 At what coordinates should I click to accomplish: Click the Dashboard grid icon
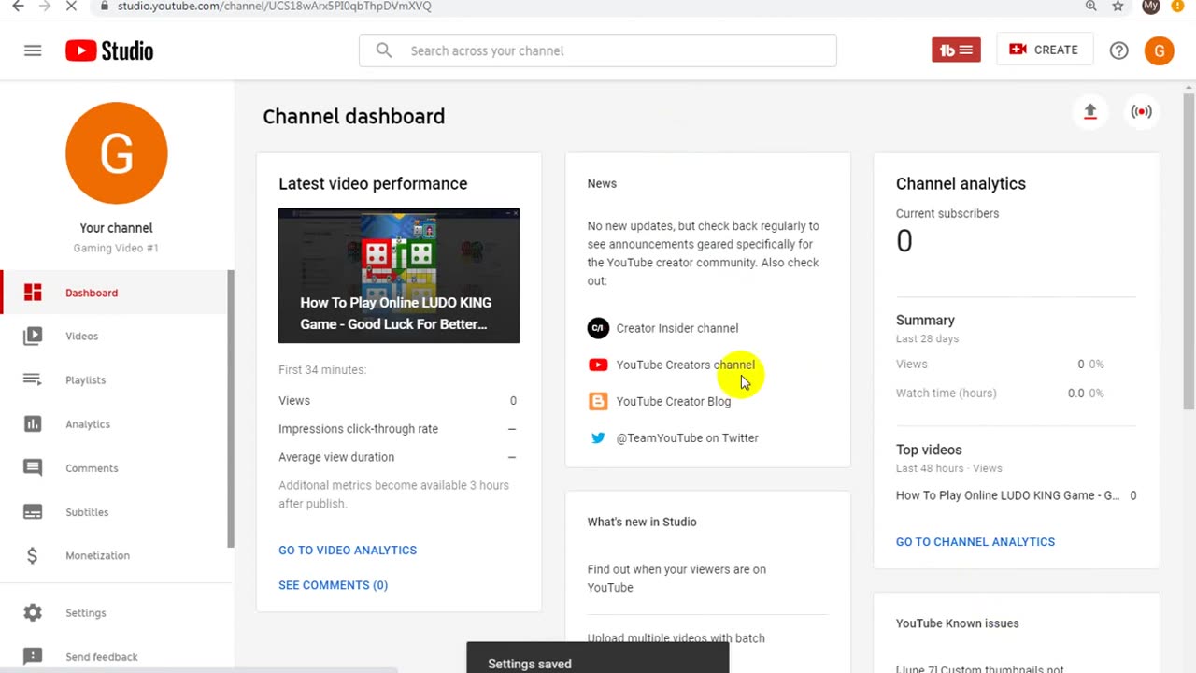(33, 293)
